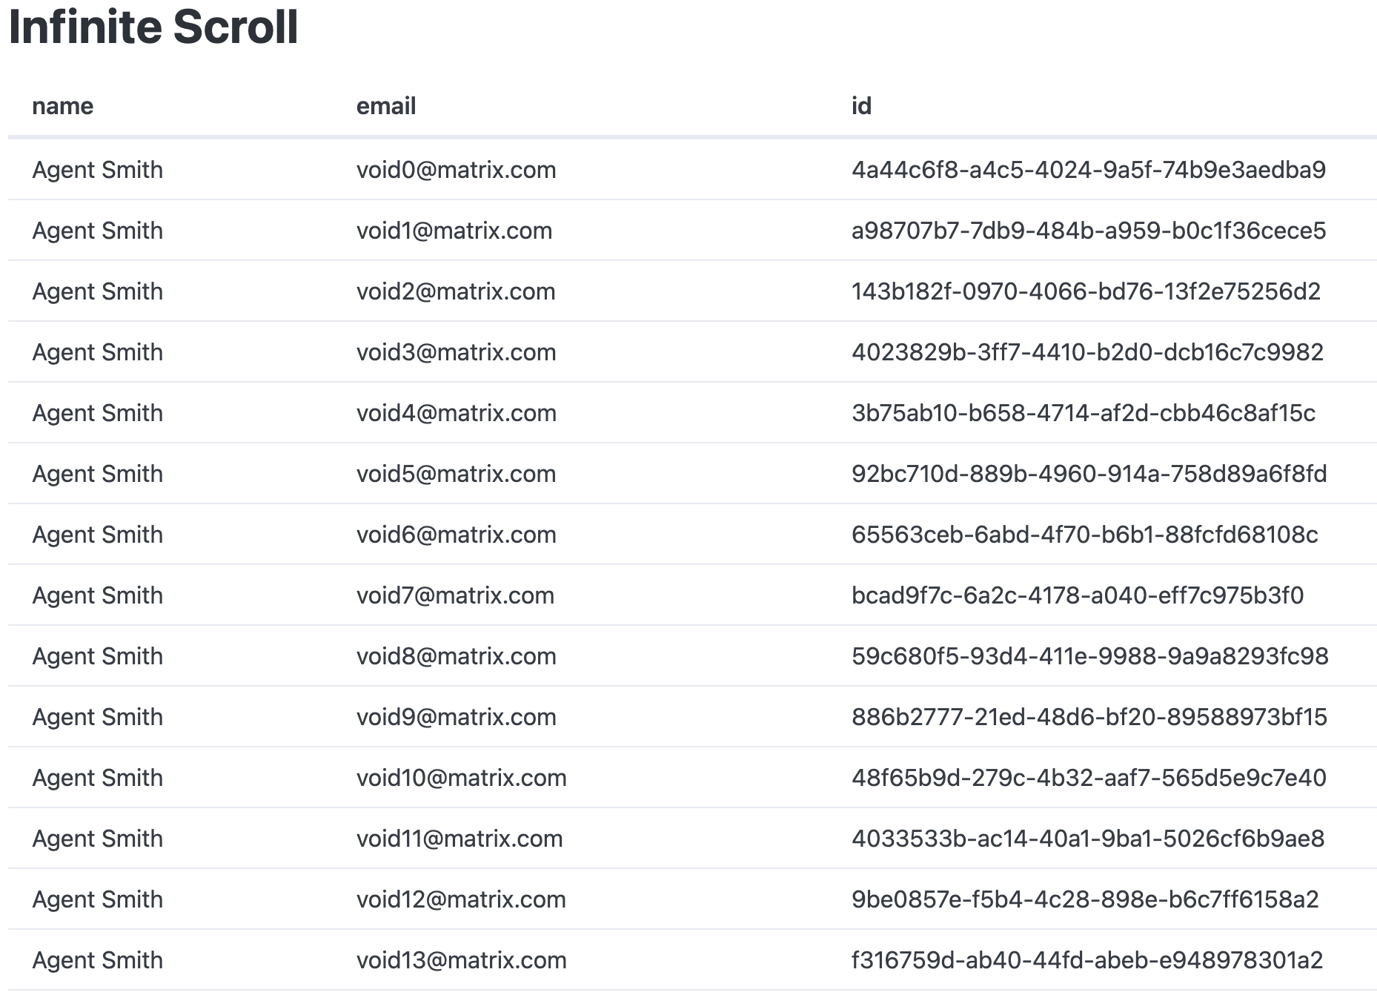Click the id starting with 4a44c6f8
The image size is (1377, 998).
(x=1089, y=170)
